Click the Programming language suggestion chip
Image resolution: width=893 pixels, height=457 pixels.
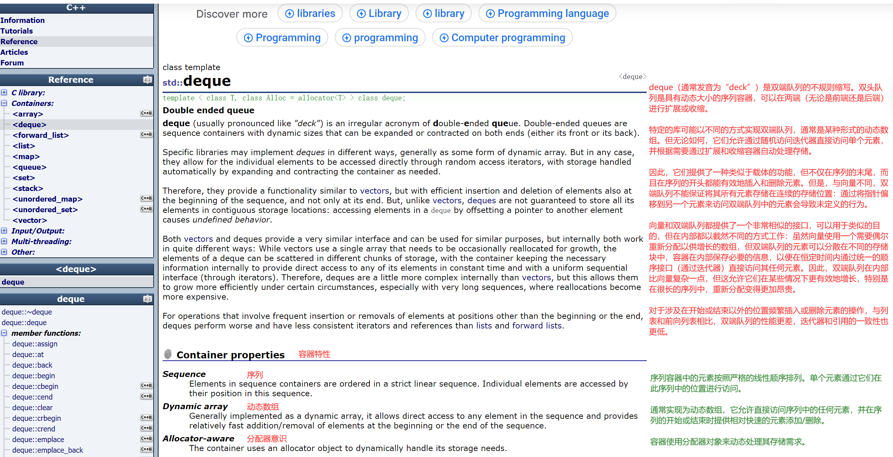coord(547,14)
